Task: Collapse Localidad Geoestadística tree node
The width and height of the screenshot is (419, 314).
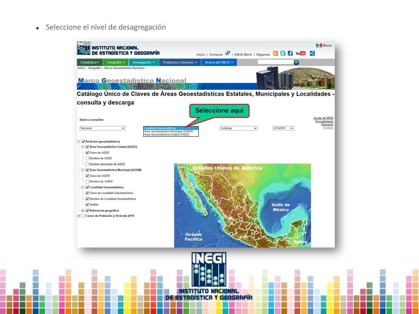Action: (83, 187)
